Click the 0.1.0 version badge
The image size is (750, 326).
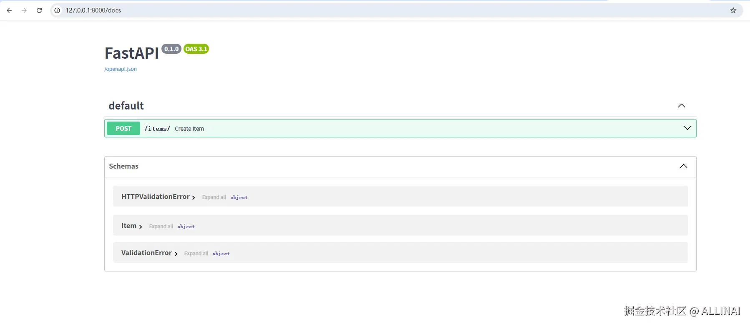[x=171, y=49]
